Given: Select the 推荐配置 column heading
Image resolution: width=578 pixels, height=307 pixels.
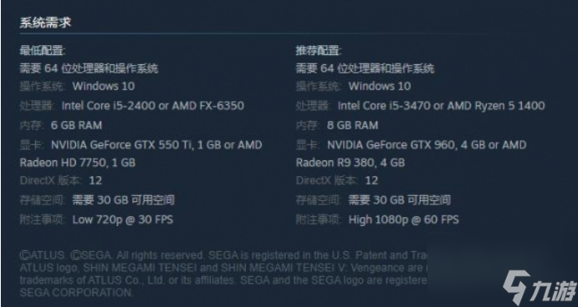Looking at the screenshot, I should (319, 51).
